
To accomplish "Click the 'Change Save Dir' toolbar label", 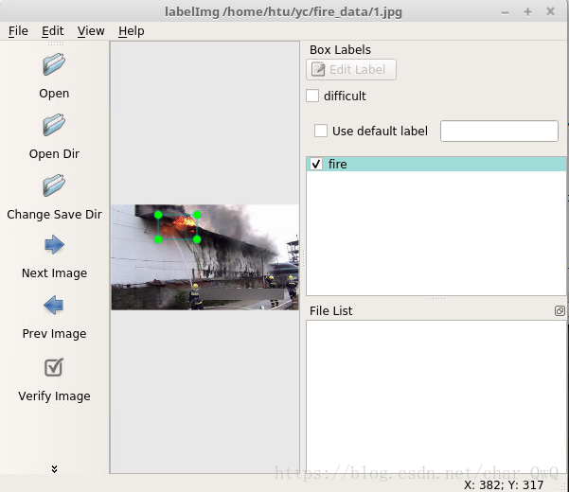I will point(54,214).
